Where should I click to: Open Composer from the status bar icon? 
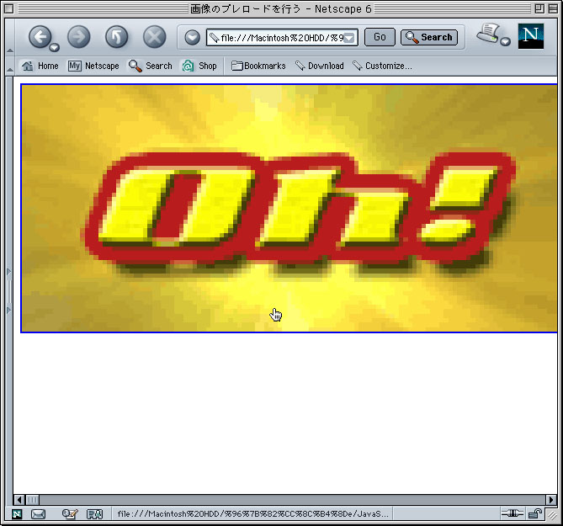[70, 514]
